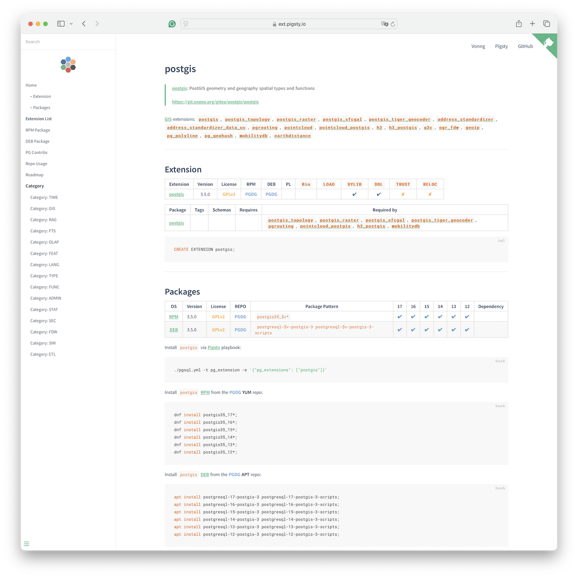
Task: Open a new tab with plus icon
Action: click(533, 24)
